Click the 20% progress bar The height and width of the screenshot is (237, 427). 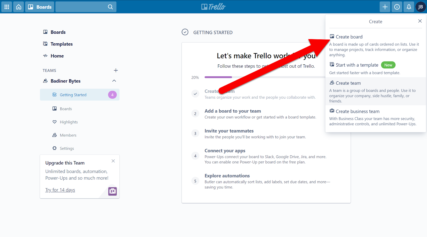(x=265, y=77)
